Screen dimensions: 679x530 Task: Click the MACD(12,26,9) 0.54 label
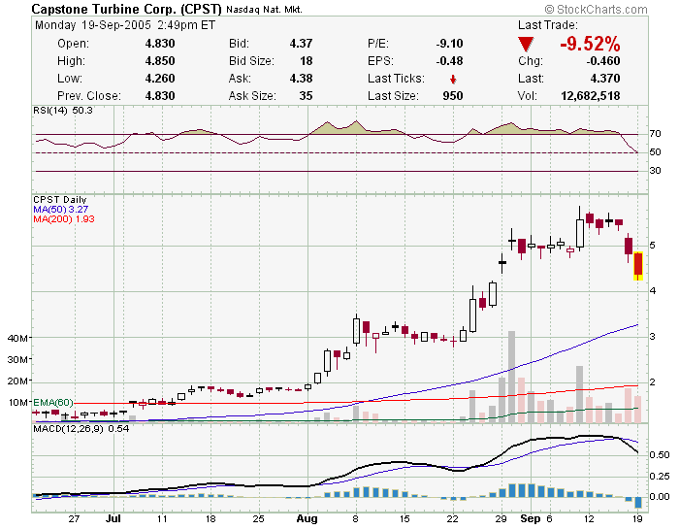81,429
